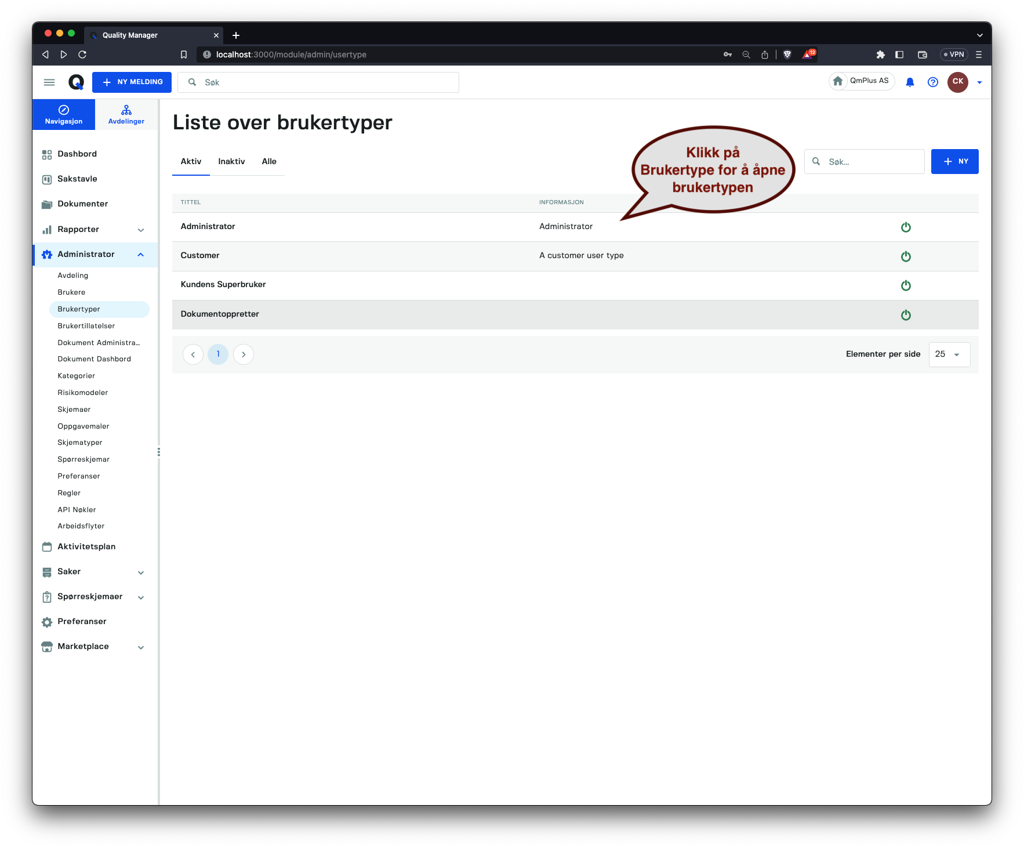Click browser back arrow
The image size is (1024, 848).
45,55
